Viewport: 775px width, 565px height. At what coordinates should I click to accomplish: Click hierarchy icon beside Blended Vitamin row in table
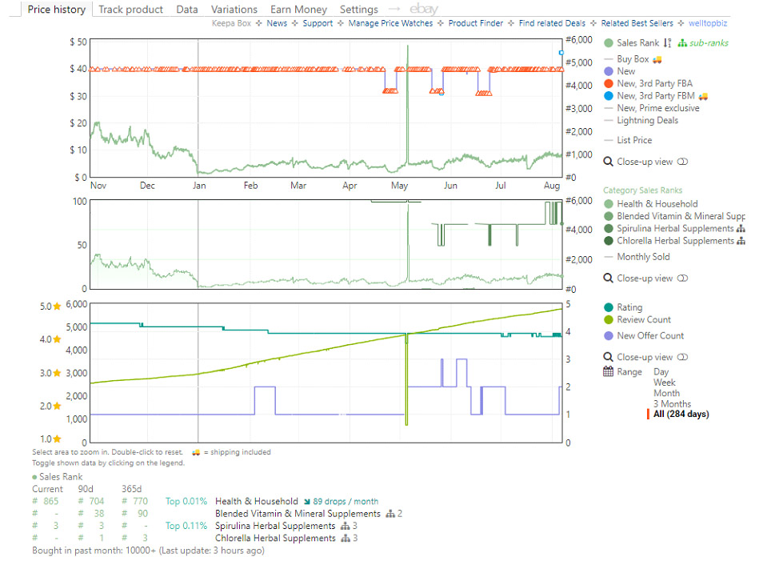pos(389,514)
